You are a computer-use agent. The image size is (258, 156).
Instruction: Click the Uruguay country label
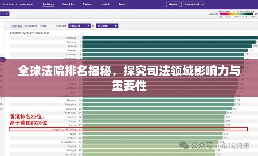[71, 138]
